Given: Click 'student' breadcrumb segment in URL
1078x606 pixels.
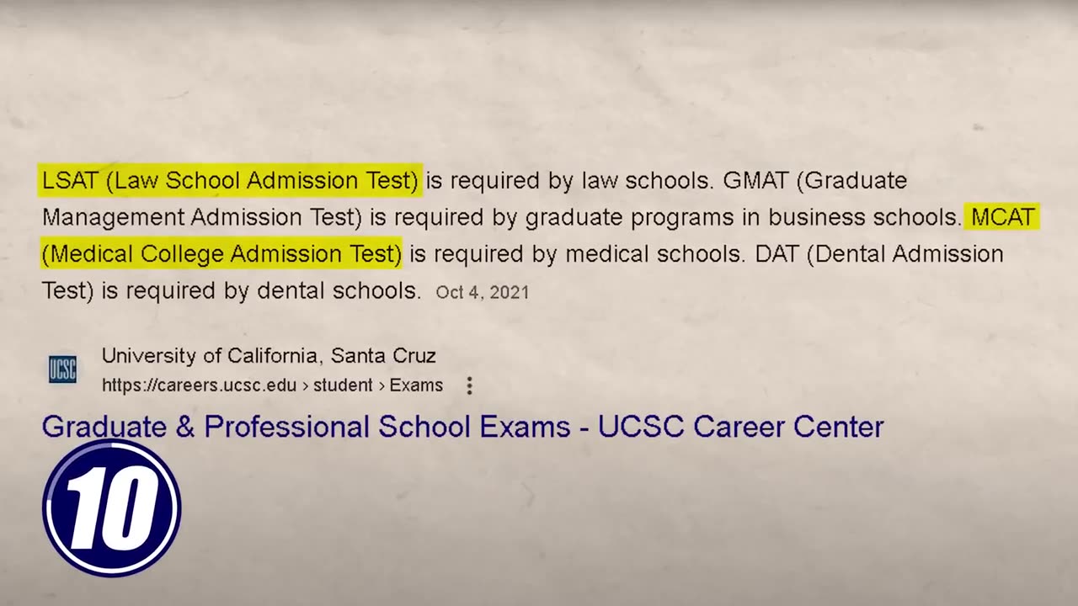Looking at the screenshot, I should click(343, 385).
